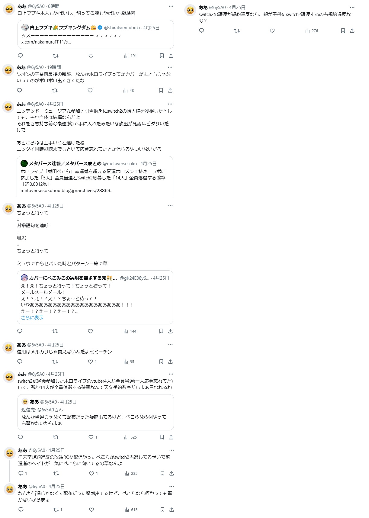Open ああ profile avatar on top-right tweet
The height and width of the screenshot is (518, 369).
click(x=190, y=10)
